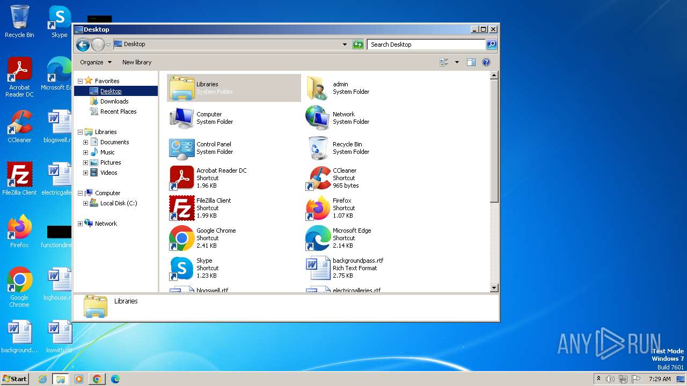
Task: Go back with the Explorer back arrow
Action: coord(83,44)
